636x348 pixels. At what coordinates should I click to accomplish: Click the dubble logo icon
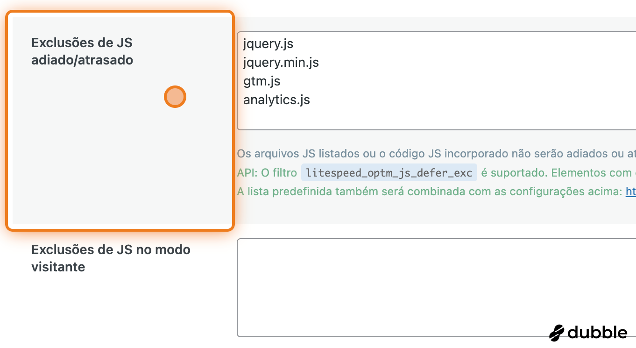[x=557, y=333]
